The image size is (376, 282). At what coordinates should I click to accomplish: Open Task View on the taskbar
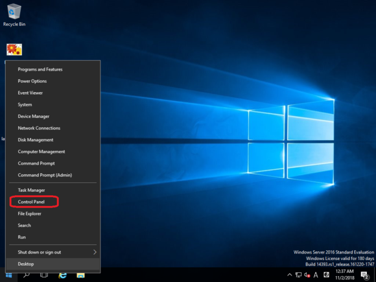(44, 275)
